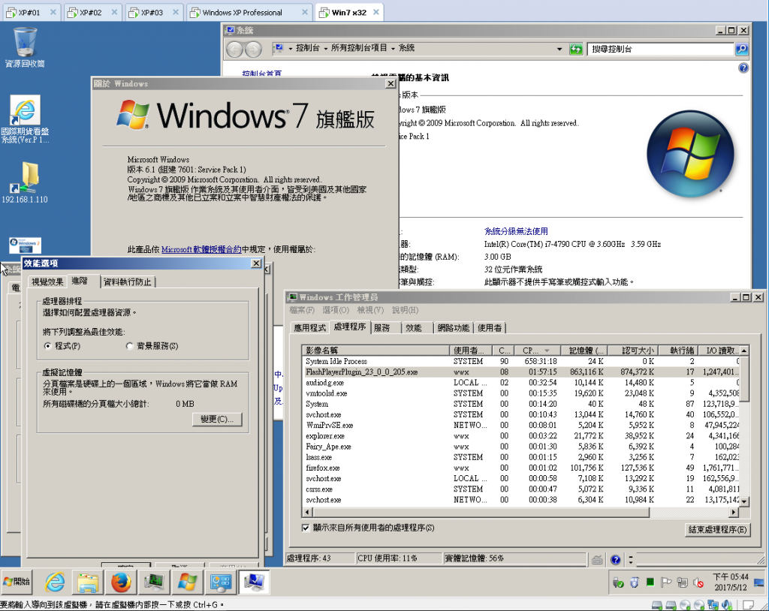Open the 使用者 tab in Task Manager
Screen dimensions: 769x611
click(490, 327)
